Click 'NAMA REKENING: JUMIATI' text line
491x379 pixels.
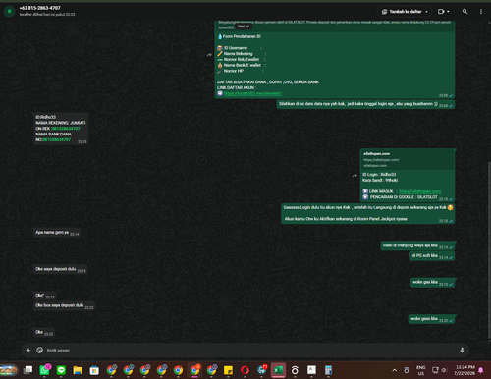[61, 123]
